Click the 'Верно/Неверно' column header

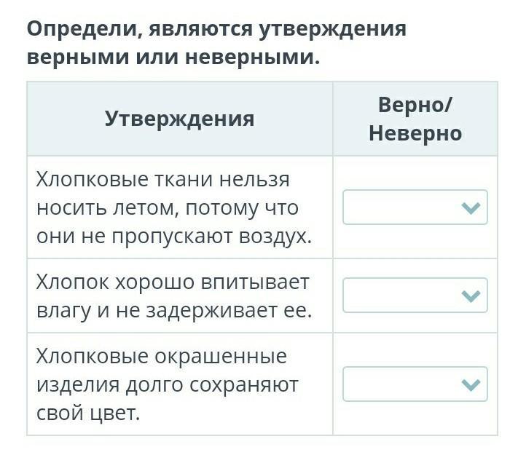point(415,119)
